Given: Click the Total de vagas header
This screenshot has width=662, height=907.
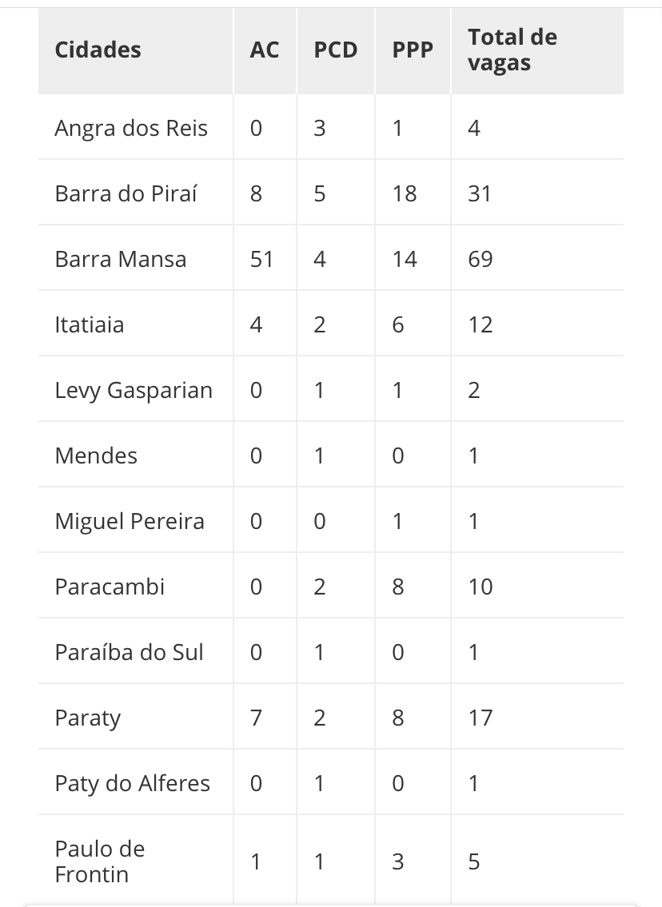Looking at the screenshot, I should click(512, 50).
